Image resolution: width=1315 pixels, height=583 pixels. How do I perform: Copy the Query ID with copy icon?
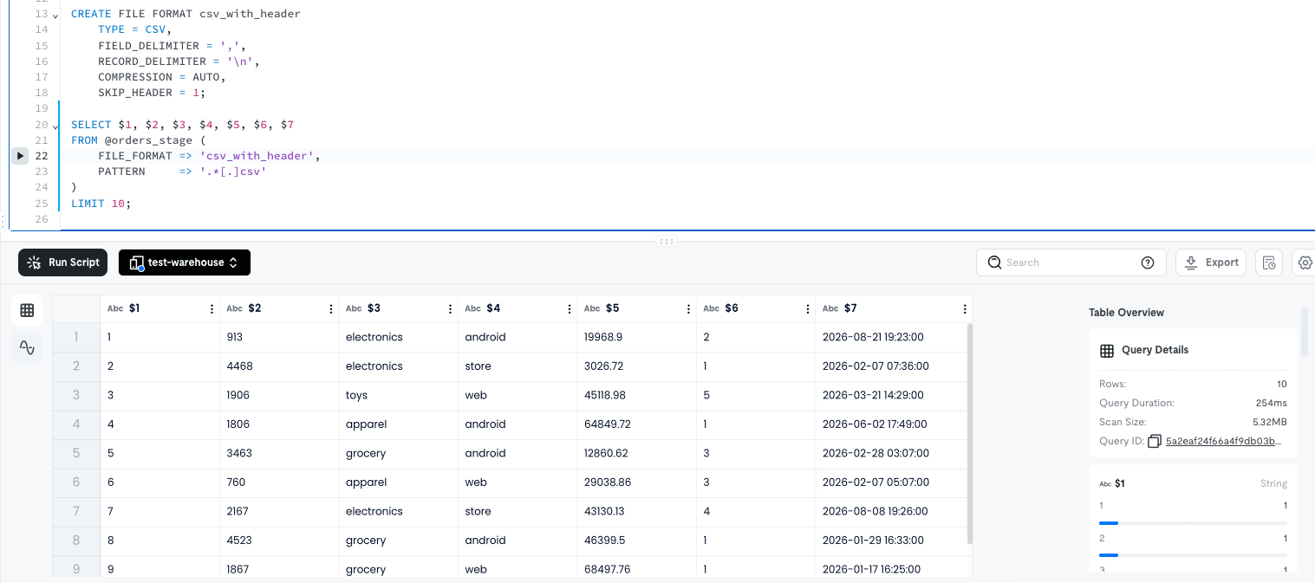coord(1154,441)
